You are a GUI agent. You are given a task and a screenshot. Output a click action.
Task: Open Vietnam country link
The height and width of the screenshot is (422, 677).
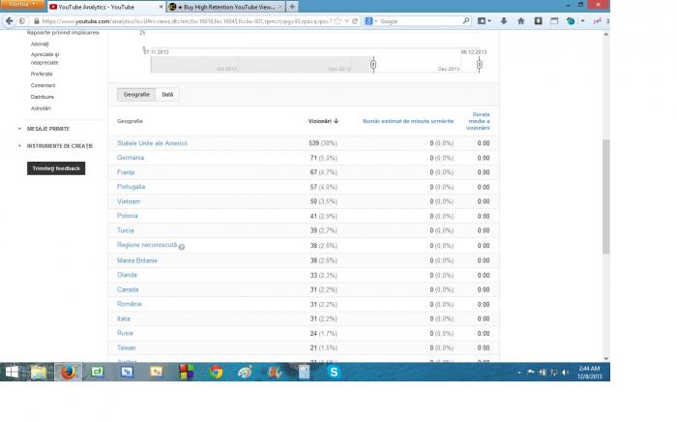[x=129, y=201]
